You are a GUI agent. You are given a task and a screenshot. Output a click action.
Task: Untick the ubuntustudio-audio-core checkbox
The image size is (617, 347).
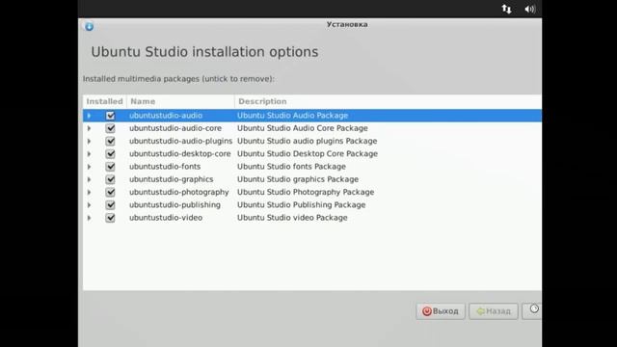click(110, 128)
